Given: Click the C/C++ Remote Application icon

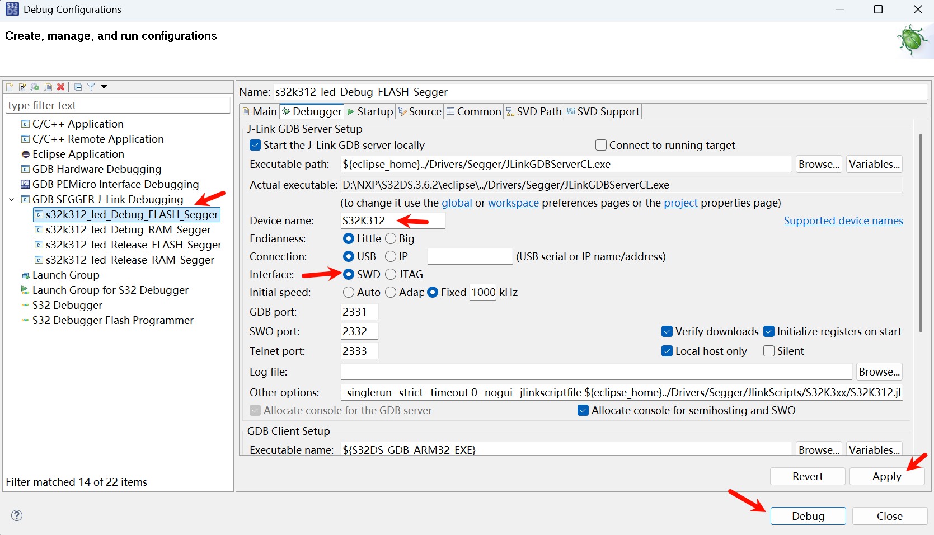Looking at the screenshot, I should [25, 139].
